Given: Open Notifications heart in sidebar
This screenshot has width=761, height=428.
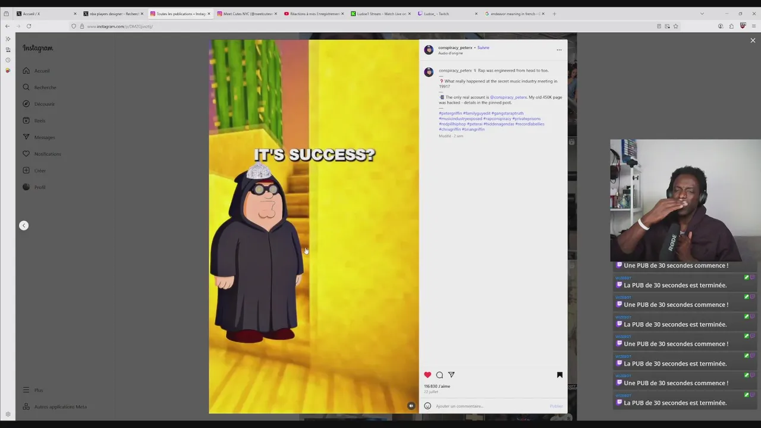Looking at the screenshot, I should 26,154.
